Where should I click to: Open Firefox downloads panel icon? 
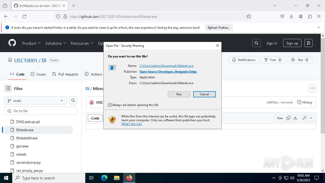(x=291, y=17)
